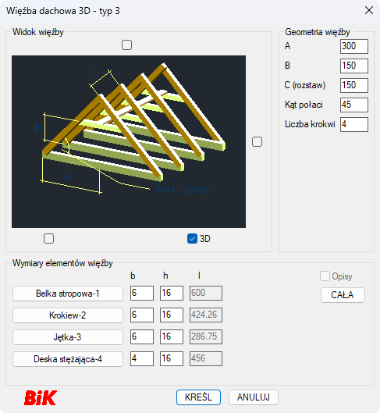Image resolution: width=380 pixels, height=413 pixels.
Task: Click the Krokiew-2 h value field
Action: [172, 315]
